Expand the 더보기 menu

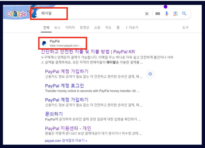pyautogui.click(x=132, y=27)
